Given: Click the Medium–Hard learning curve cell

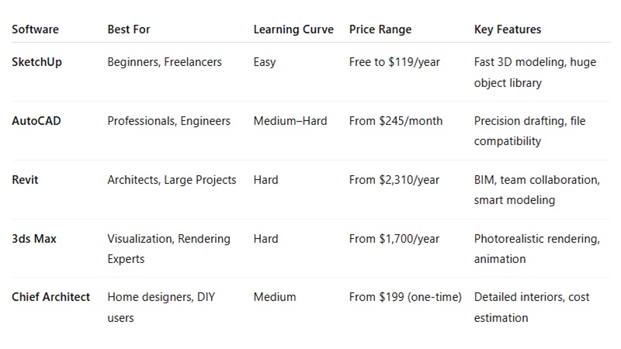Looking at the screenshot, I should pyautogui.click(x=290, y=121).
